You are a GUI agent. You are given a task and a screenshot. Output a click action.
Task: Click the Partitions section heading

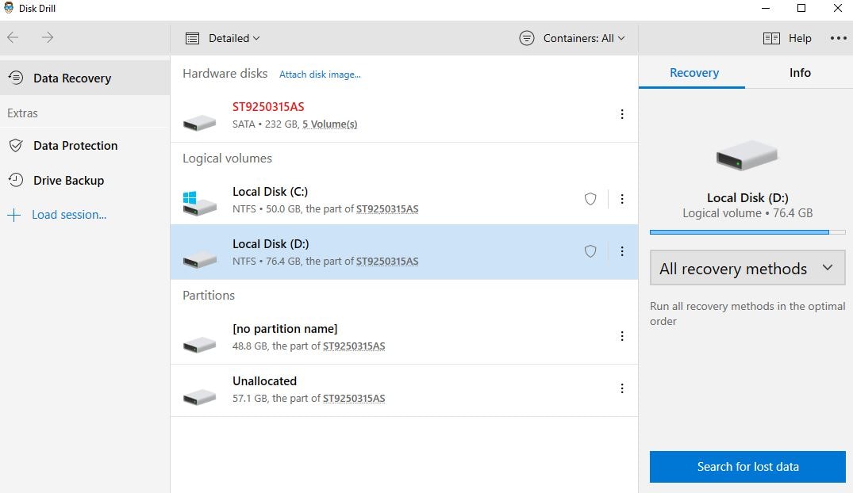209,295
